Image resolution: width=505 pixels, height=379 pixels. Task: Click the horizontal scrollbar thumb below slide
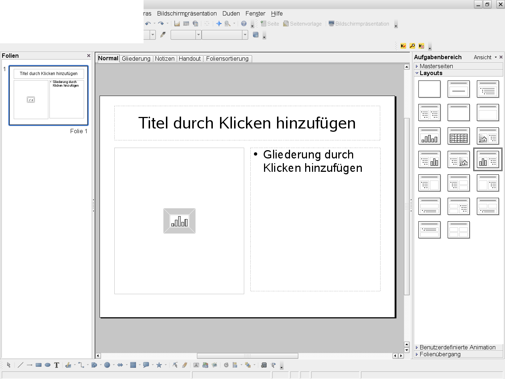click(247, 356)
